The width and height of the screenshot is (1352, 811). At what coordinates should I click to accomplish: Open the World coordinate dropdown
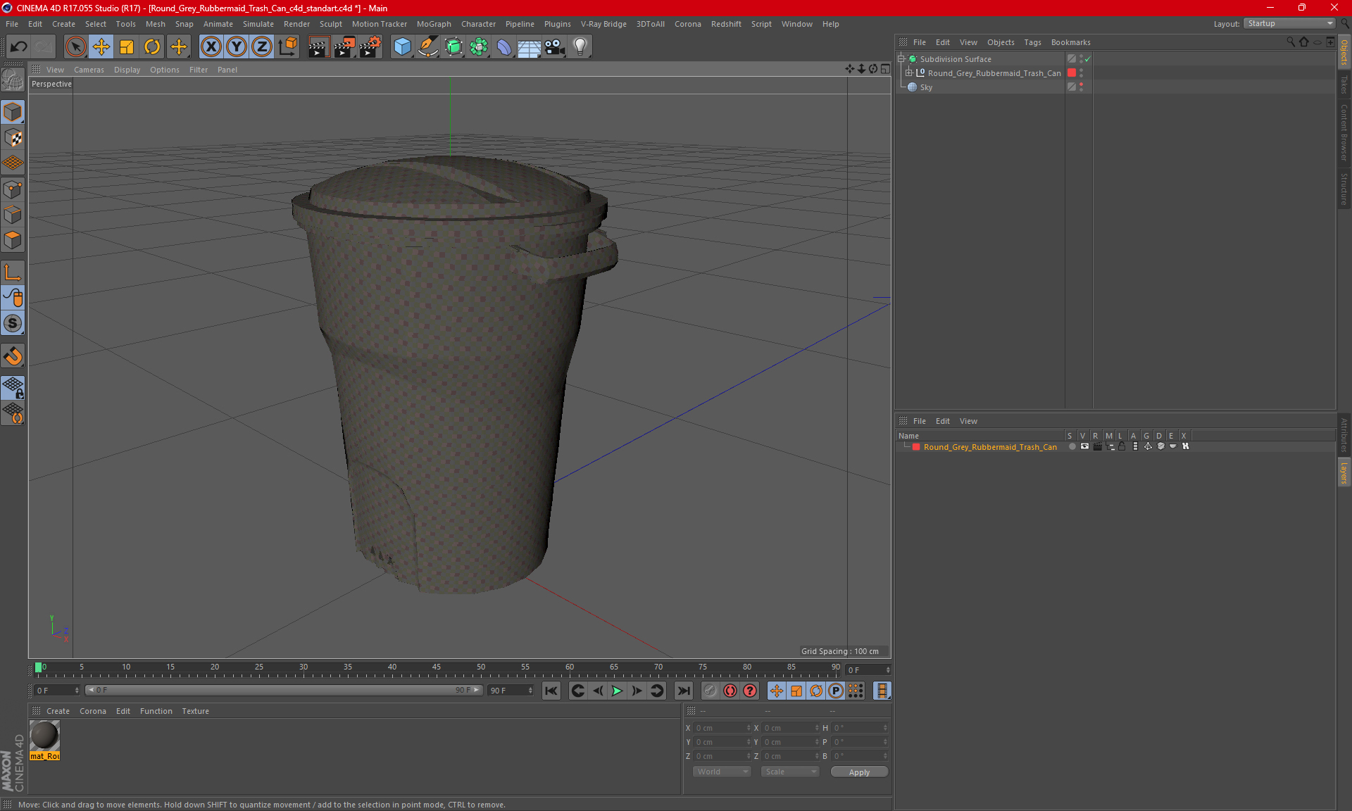coord(722,772)
